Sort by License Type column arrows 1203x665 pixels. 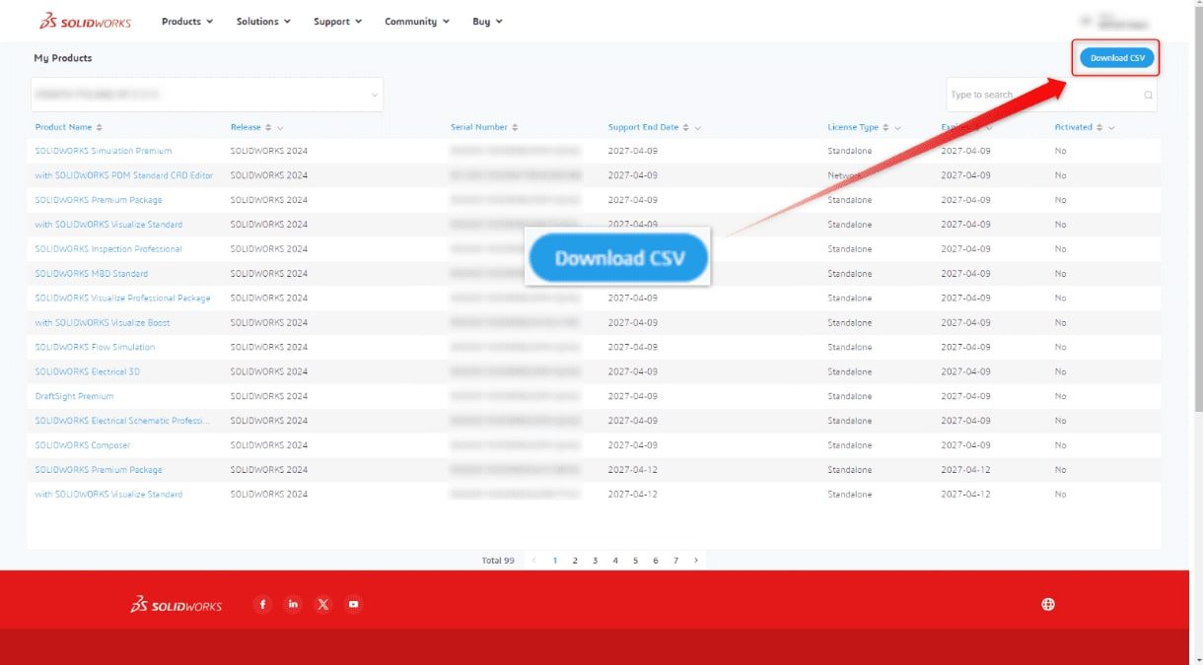885,127
